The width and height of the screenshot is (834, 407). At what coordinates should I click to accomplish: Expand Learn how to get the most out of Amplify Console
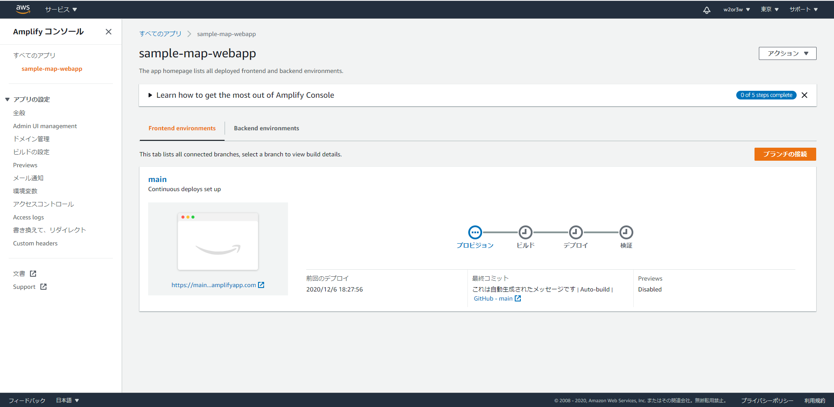click(x=241, y=95)
